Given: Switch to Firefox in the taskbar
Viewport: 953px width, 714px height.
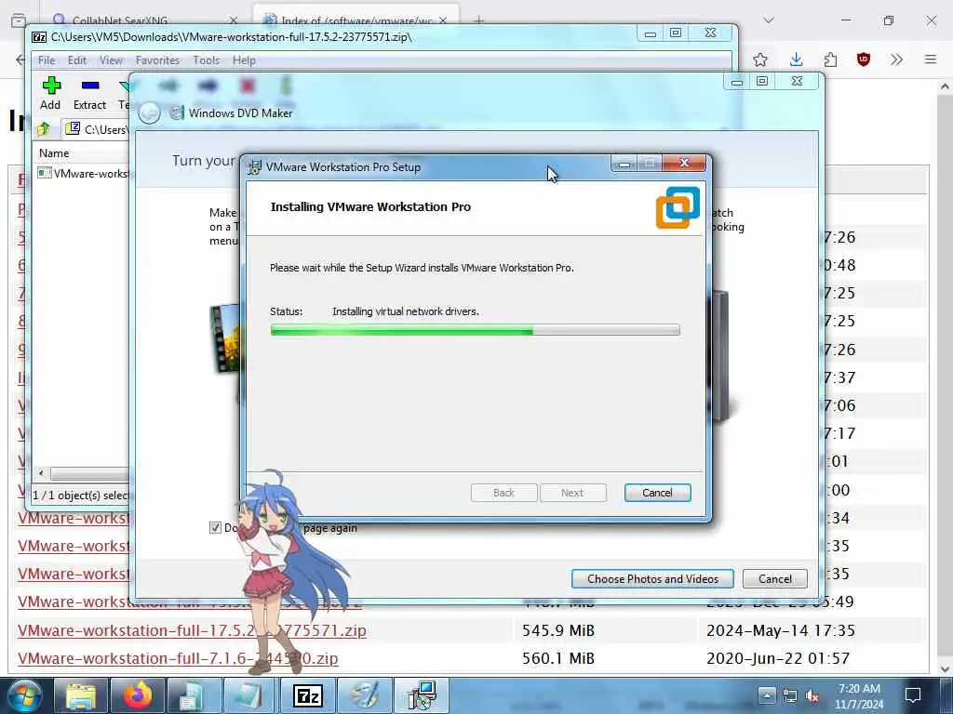Looking at the screenshot, I should (x=138, y=695).
